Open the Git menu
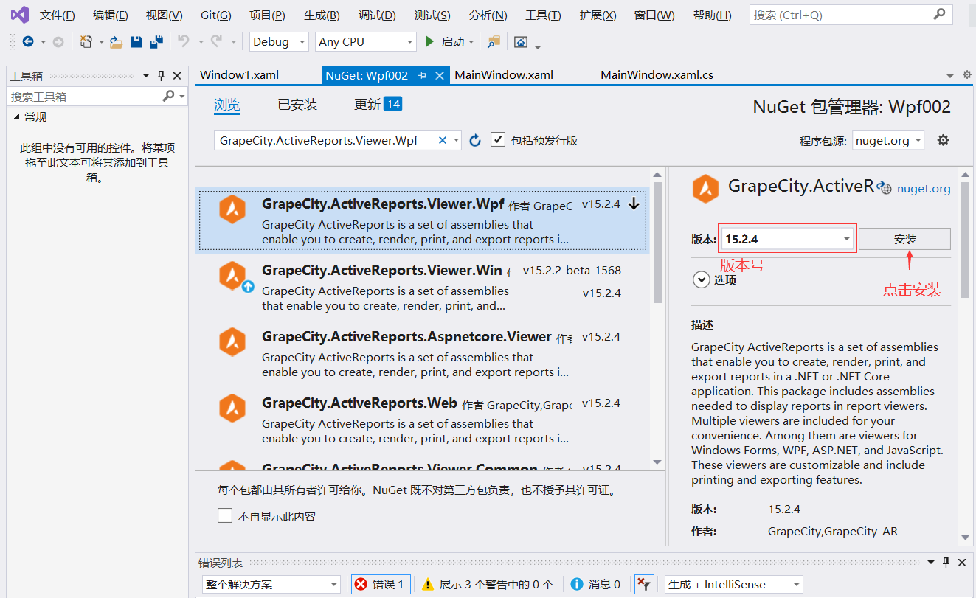Image resolution: width=976 pixels, height=598 pixels. pyautogui.click(x=215, y=15)
